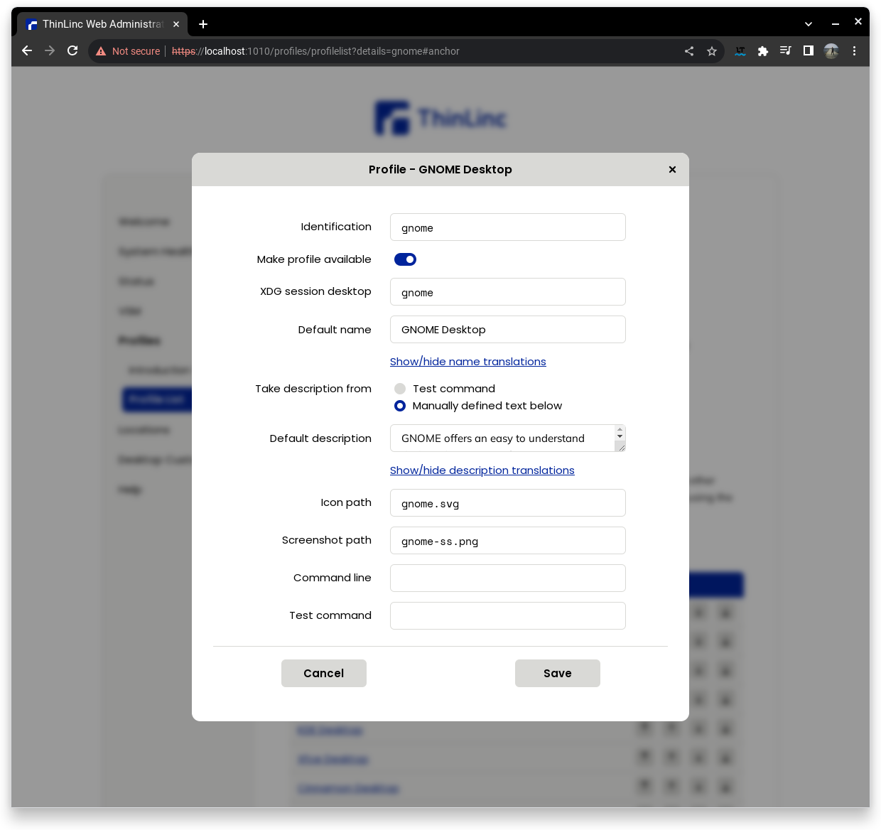Select Manually defined text below option
881x830 pixels.
click(x=400, y=406)
